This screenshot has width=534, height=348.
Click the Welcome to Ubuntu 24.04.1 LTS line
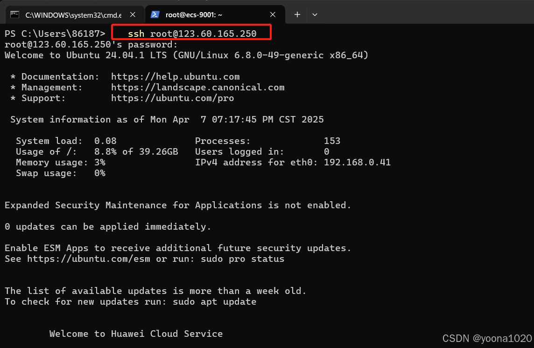pos(186,55)
